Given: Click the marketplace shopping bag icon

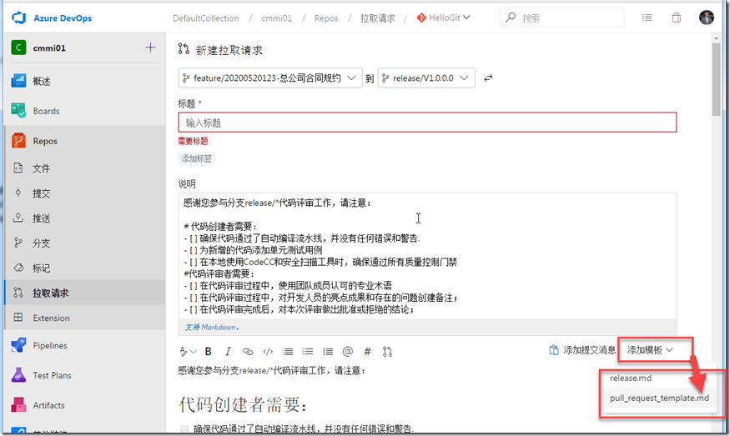Looking at the screenshot, I should tap(677, 18).
